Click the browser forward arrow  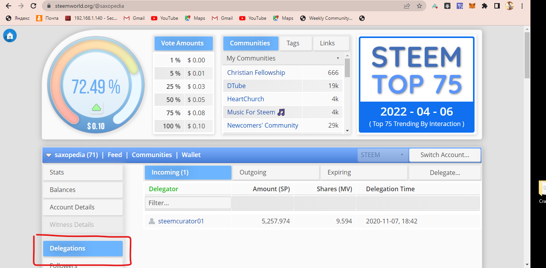pyautogui.click(x=21, y=6)
